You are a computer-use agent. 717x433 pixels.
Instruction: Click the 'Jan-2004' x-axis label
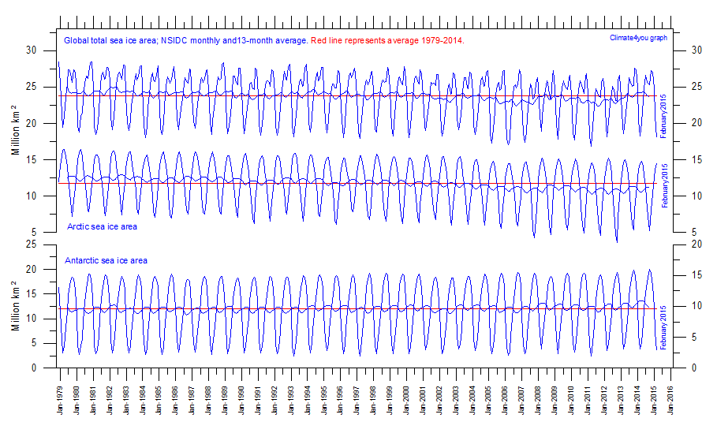(472, 401)
